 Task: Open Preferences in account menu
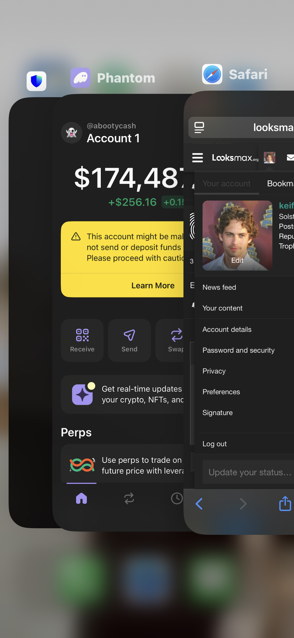[221, 392]
